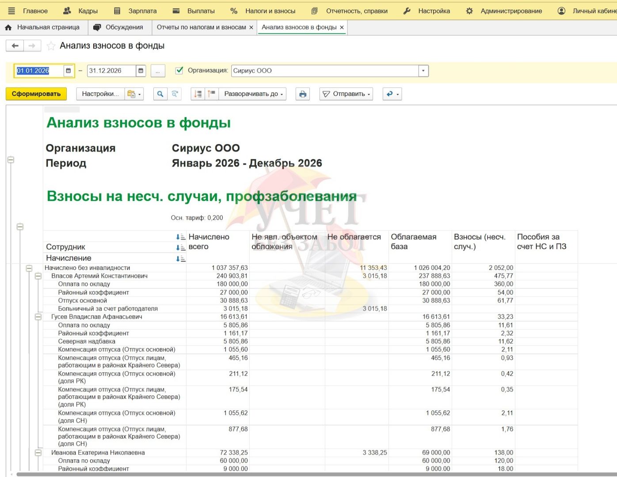Click the print report icon
Image resolution: width=617 pixels, height=477 pixels.
pos(303,94)
